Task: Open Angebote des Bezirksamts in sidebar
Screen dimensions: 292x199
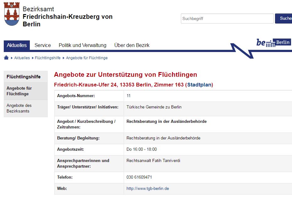Action: click(19, 108)
